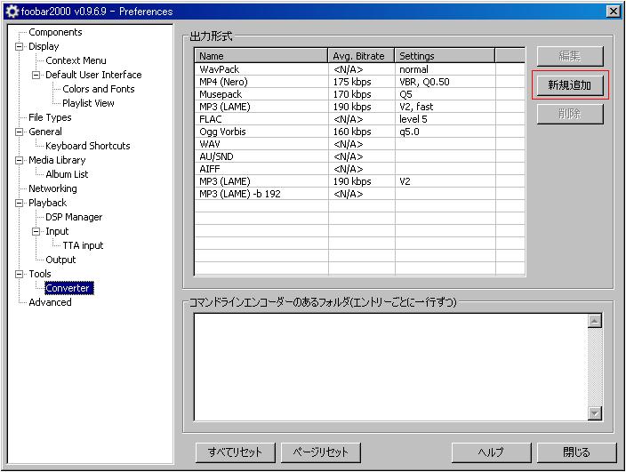Select the Musepack preset row
626x472 pixels.
(x=360, y=94)
